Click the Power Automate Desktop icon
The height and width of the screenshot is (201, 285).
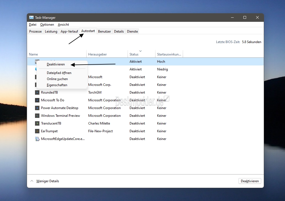[x=37, y=108]
